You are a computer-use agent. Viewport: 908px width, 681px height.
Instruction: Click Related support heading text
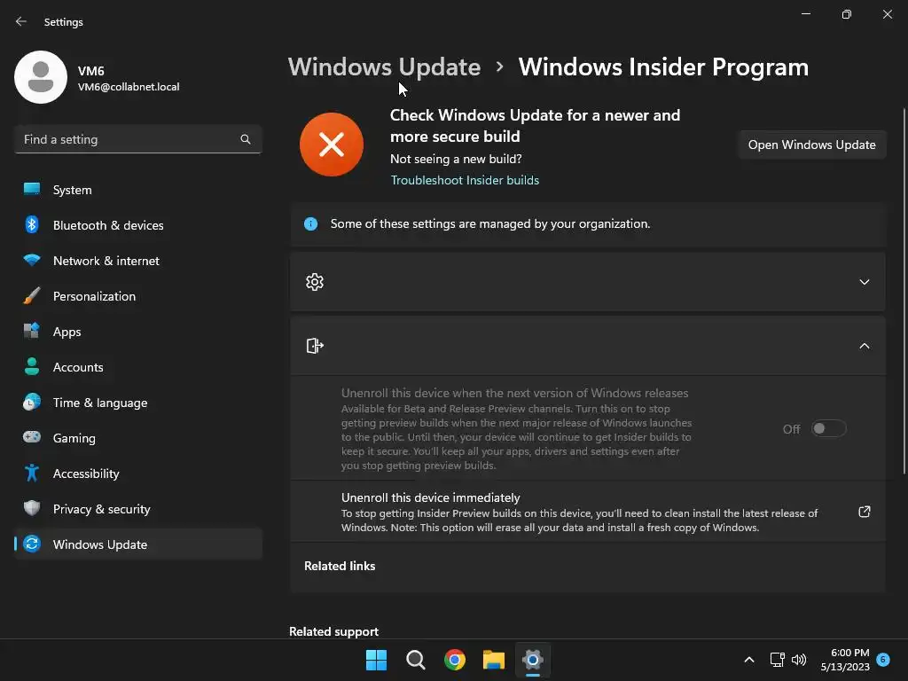pos(333,631)
